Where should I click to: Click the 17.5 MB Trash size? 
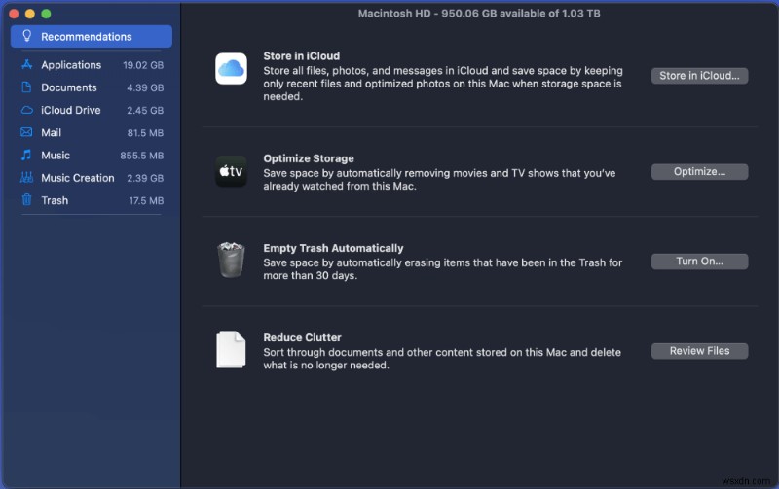(x=146, y=201)
